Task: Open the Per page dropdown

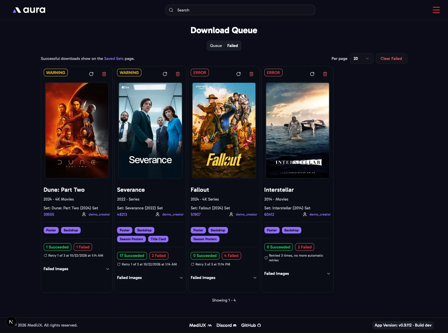Action: coord(361,58)
